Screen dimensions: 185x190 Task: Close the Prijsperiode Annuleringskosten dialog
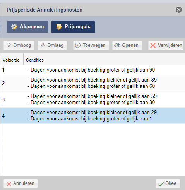(179, 10)
